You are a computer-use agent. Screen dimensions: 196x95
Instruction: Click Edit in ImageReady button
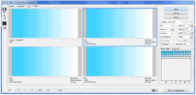click(x=176, y=91)
